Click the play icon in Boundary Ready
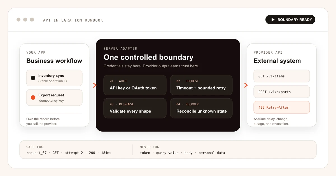 pyautogui.click(x=273, y=20)
